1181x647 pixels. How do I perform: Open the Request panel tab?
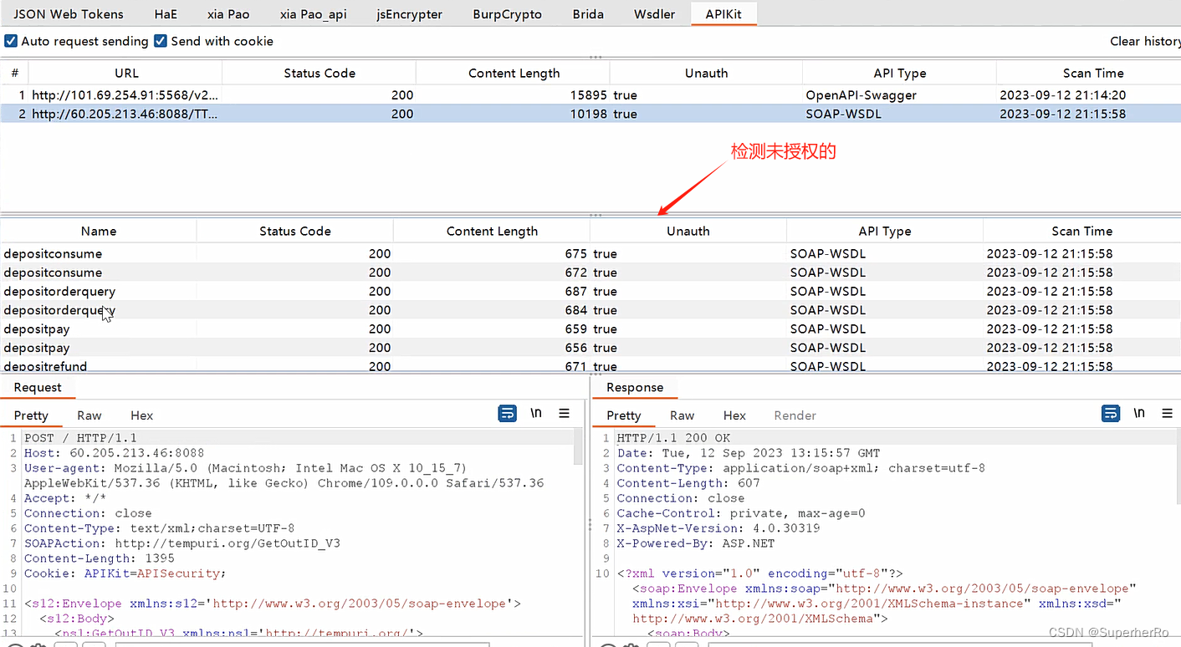(38, 388)
